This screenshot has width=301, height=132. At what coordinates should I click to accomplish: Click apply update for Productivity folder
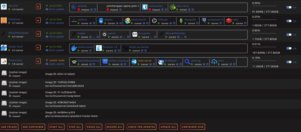click(57, 64)
